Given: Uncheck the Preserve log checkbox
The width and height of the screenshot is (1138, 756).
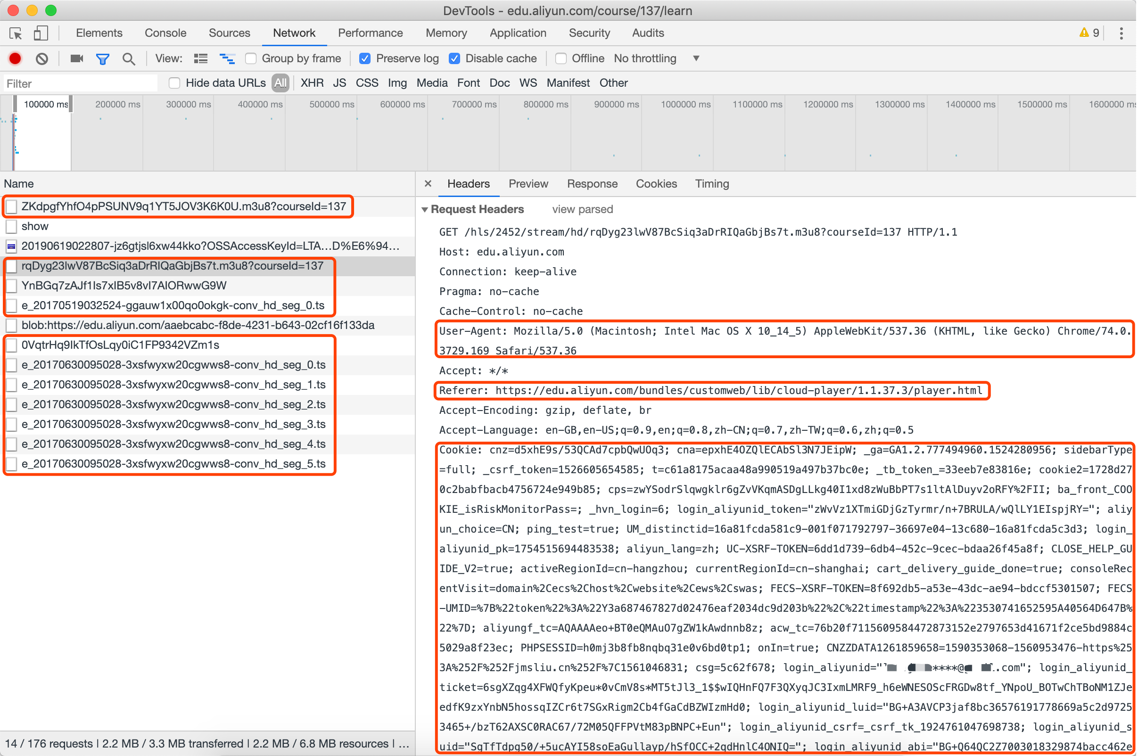Looking at the screenshot, I should click(x=365, y=58).
